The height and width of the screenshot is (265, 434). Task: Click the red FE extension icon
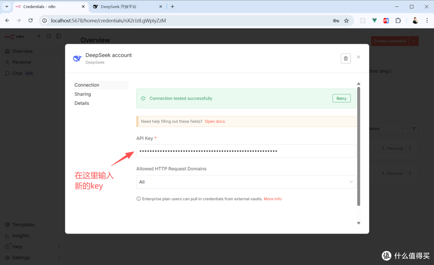386,20
